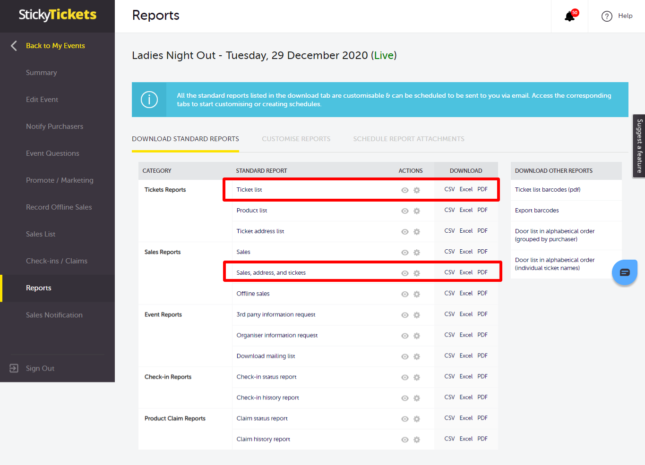Click the Sign Out icon in sidebar
Viewport: 645px width, 465px height.
pyautogui.click(x=14, y=368)
